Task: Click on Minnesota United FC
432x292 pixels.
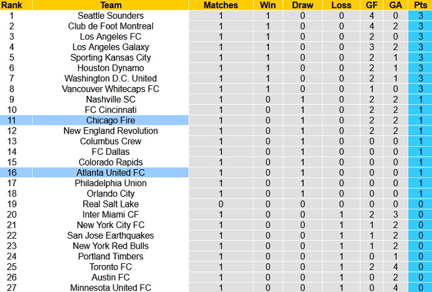Action: (x=110, y=288)
